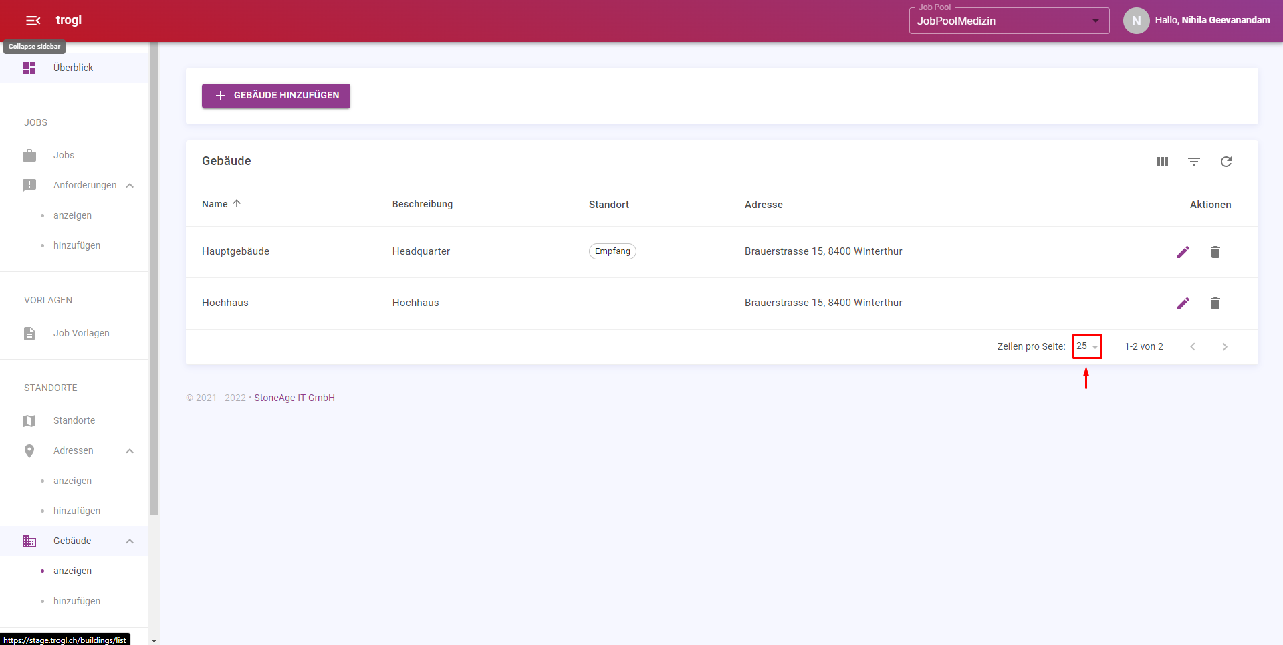Click the Adressen location pin icon

[29, 451]
